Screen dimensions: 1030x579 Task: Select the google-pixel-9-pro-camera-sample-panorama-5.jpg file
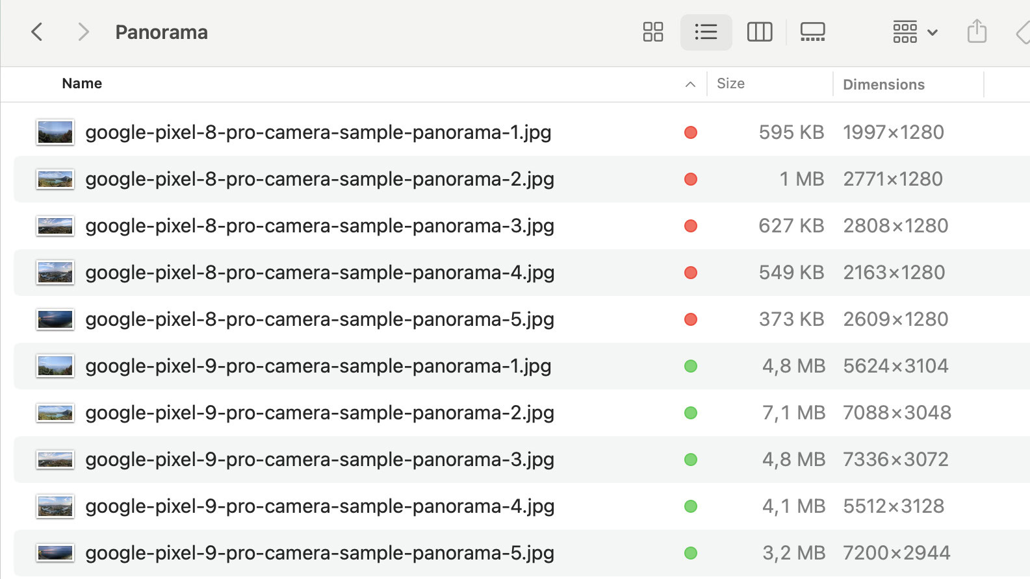pos(319,553)
